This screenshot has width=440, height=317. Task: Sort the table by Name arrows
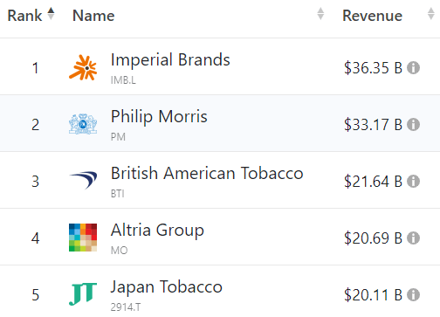[320, 14]
